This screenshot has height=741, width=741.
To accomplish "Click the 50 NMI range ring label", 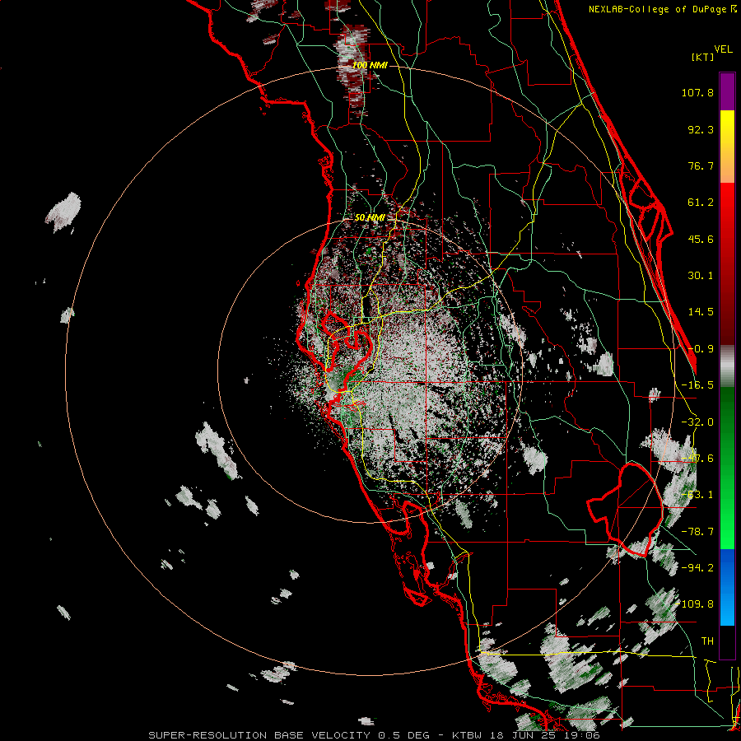I will [370, 217].
